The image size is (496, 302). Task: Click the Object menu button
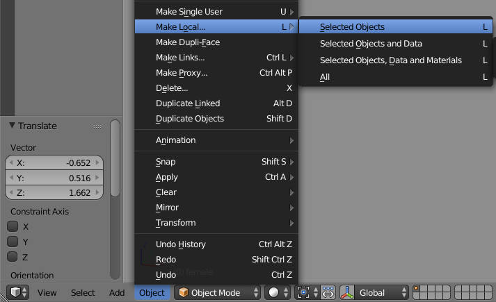point(152,292)
